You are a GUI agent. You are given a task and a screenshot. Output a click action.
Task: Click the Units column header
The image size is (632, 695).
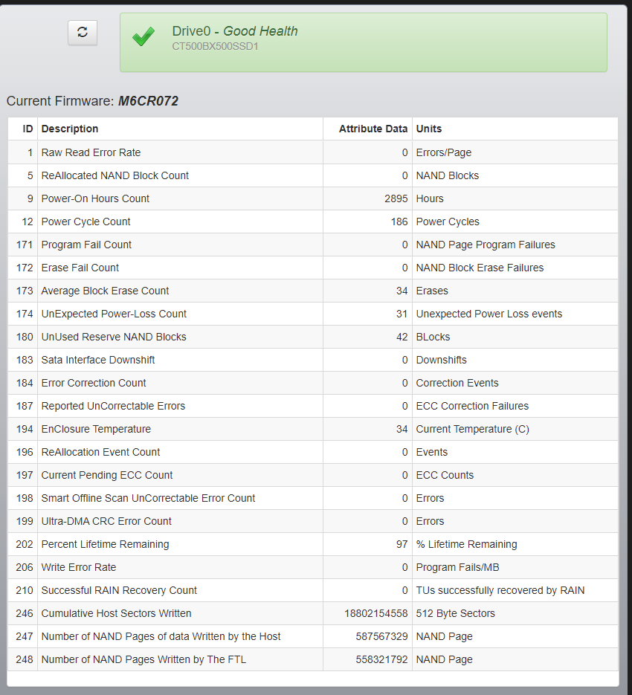(x=429, y=129)
